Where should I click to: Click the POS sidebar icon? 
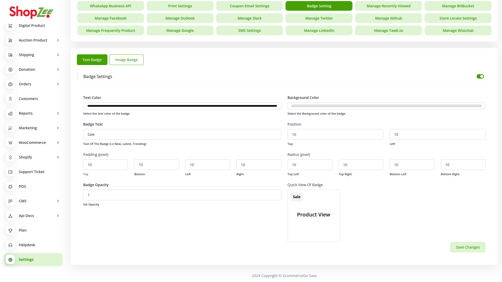tap(10, 186)
